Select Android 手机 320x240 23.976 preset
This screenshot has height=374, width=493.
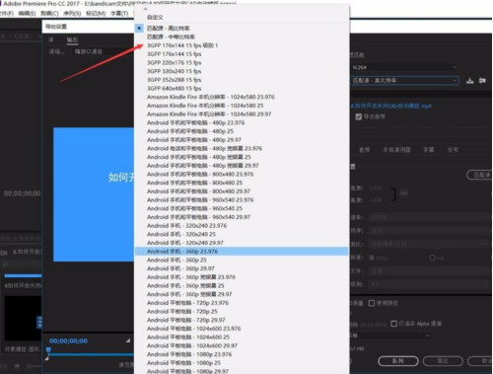point(242,226)
